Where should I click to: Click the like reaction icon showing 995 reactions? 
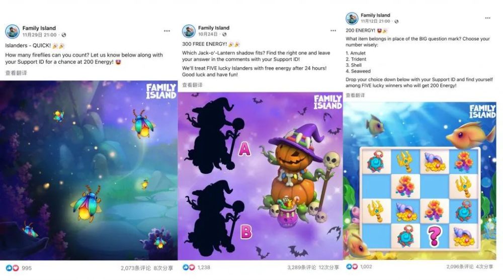tap(9, 268)
